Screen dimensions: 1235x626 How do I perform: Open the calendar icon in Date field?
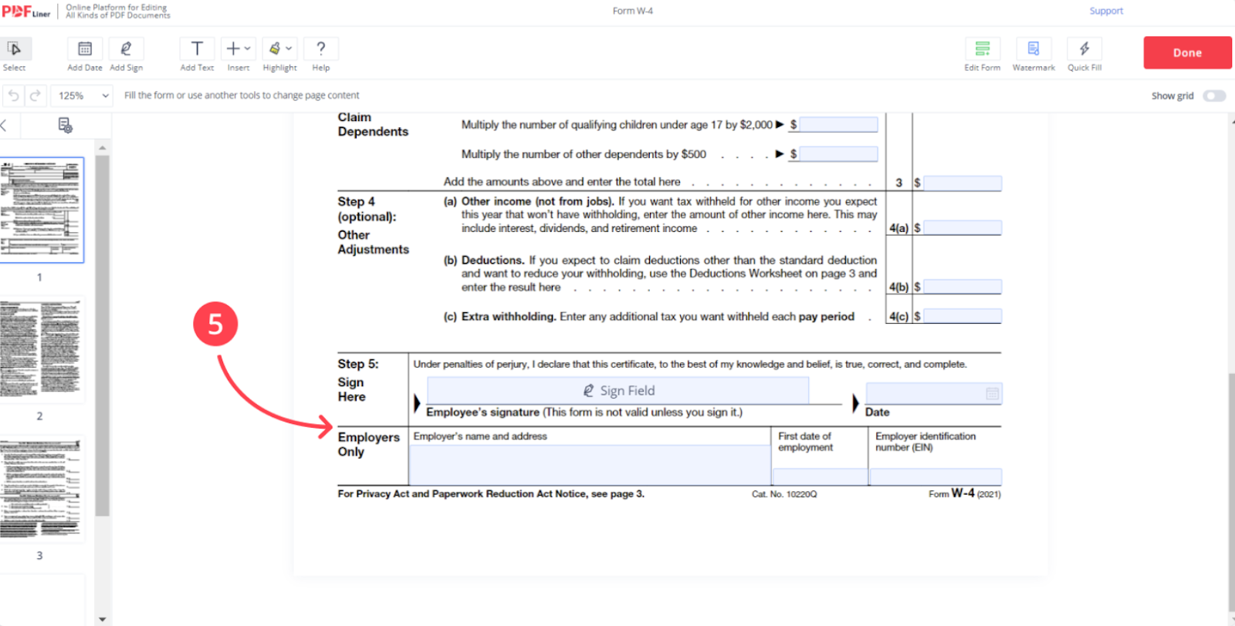coord(993,394)
